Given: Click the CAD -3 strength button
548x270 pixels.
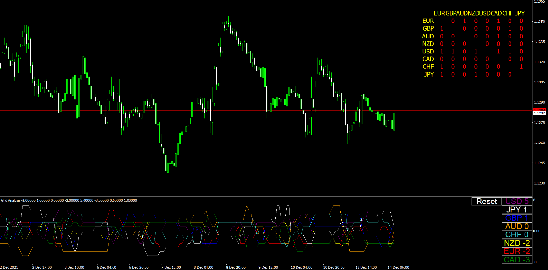Looking at the screenshot, I should click(517, 260).
